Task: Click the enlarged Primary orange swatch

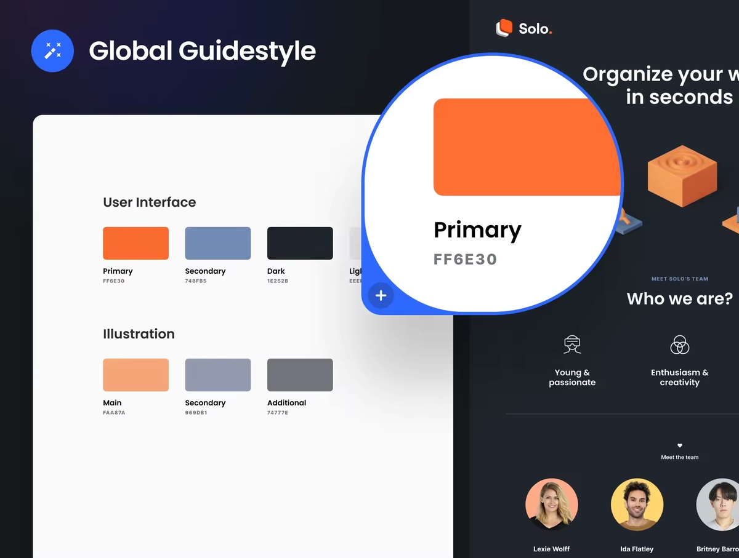Action: click(523, 148)
